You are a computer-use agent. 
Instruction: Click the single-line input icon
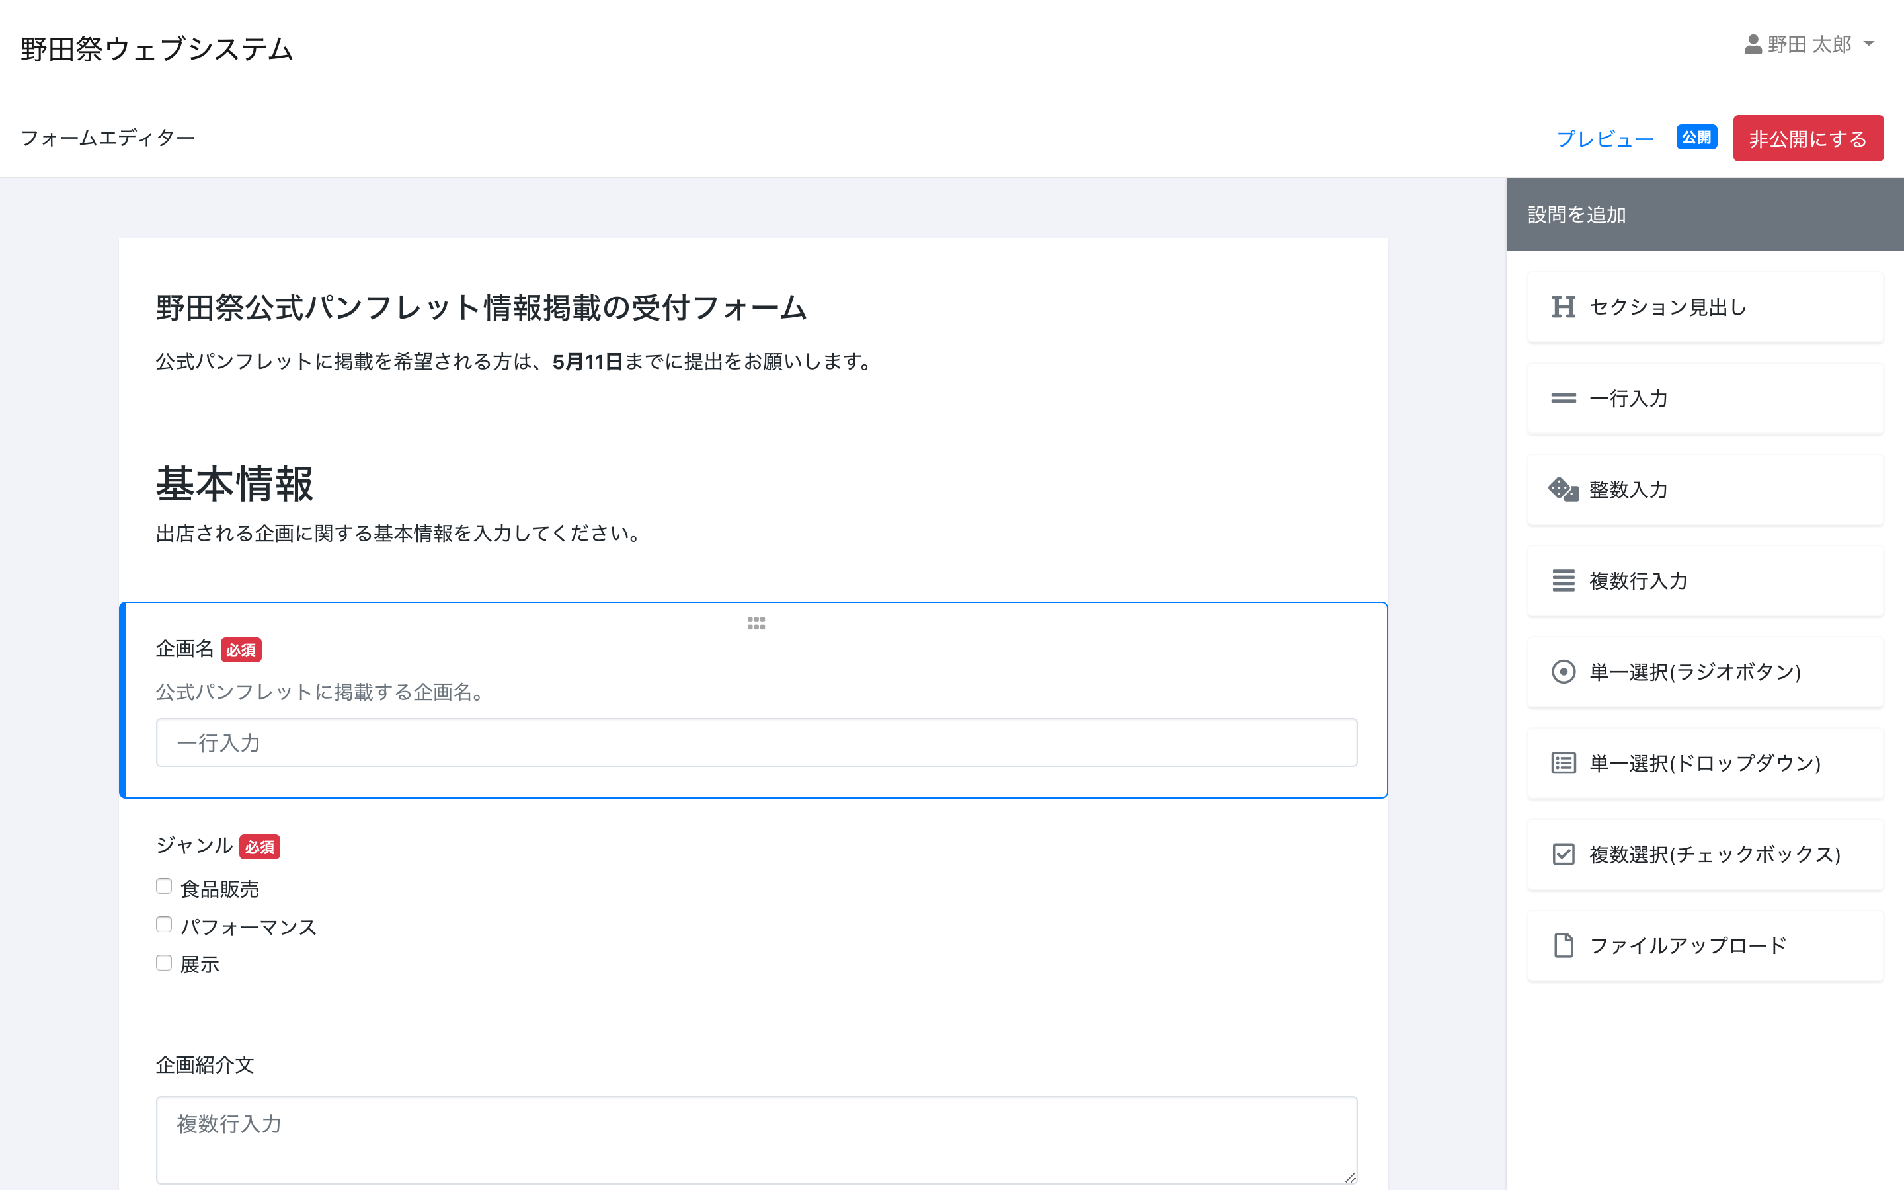tap(1563, 398)
